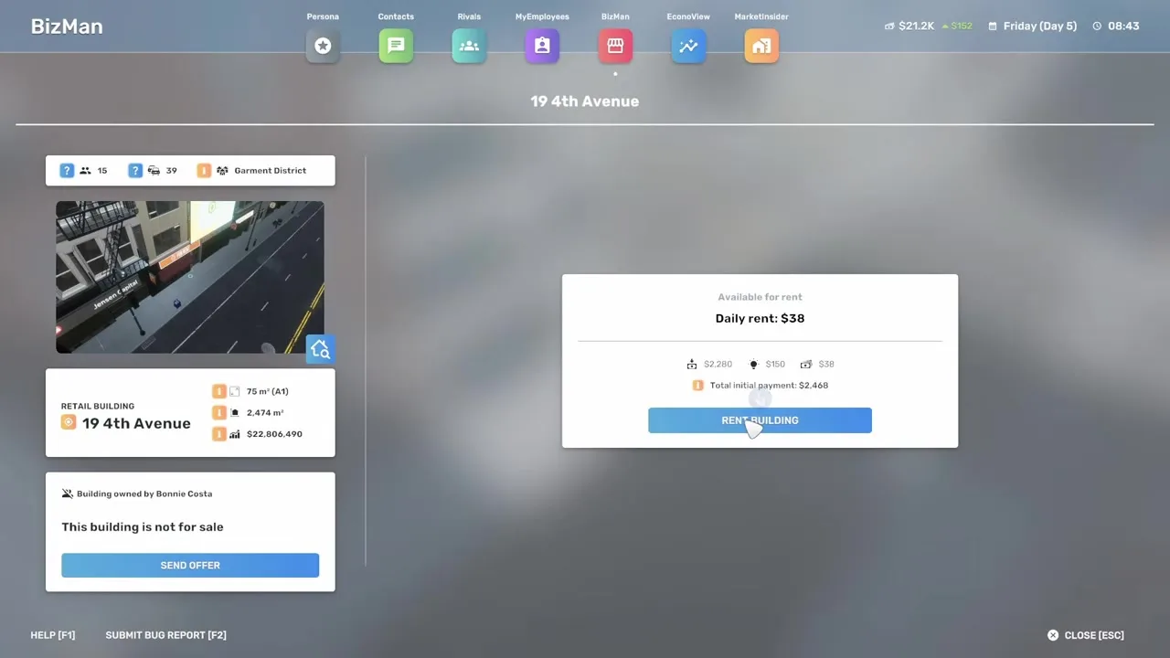Click the info icon beside 75 m² (A1)
This screenshot has height=658, width=1170.
click(219, 391)
